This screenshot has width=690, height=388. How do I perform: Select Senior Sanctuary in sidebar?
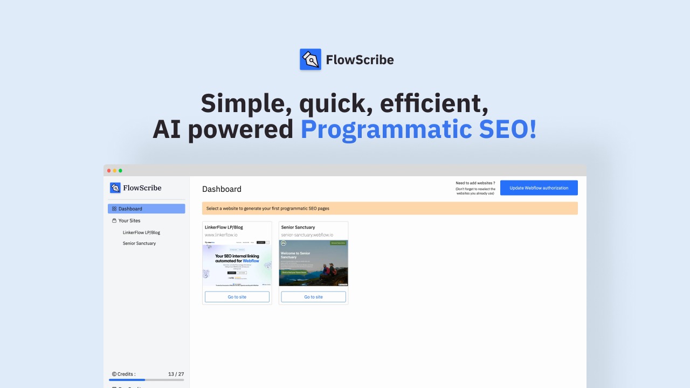tap(139, 243)
